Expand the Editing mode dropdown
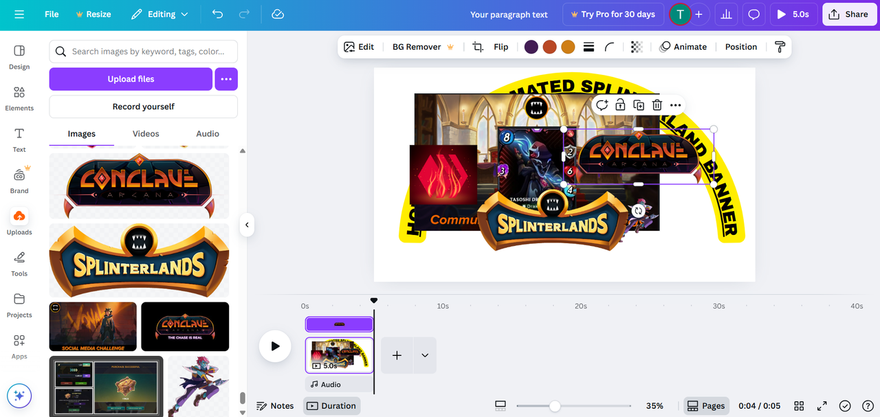 point(159,14)
